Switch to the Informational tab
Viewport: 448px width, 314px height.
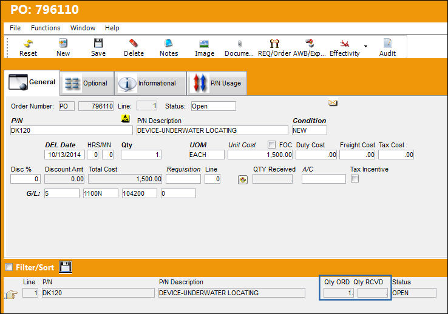tap(150, 83)
